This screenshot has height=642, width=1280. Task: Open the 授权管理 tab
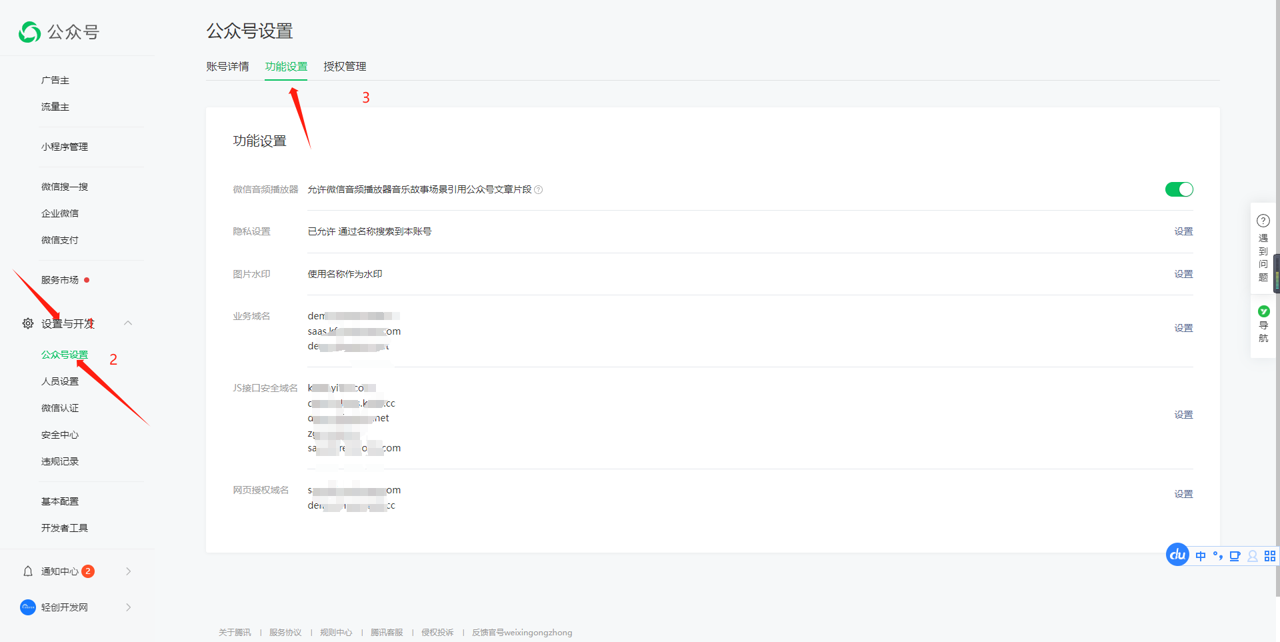345,67
